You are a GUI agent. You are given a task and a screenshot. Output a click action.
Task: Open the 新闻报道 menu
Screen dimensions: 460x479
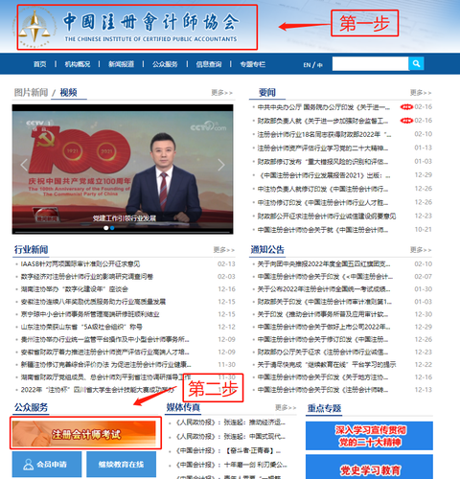click(x=121, y=64)
